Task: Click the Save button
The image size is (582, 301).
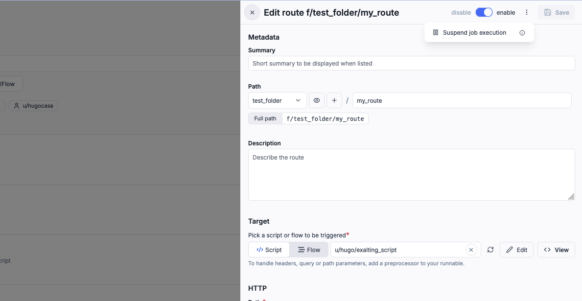Action: (x=557, y=13)
